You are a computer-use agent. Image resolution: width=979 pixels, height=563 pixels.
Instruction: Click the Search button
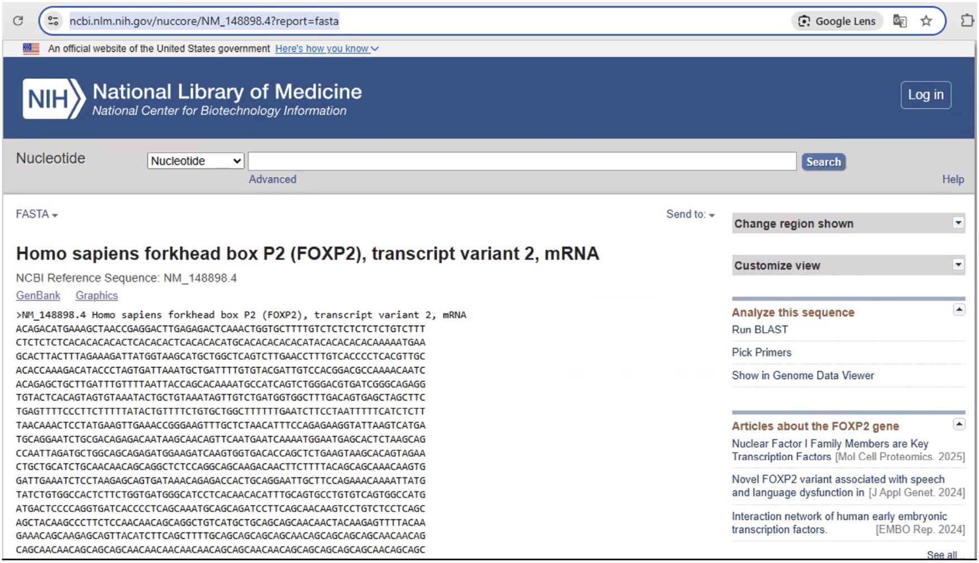point(823,162)
